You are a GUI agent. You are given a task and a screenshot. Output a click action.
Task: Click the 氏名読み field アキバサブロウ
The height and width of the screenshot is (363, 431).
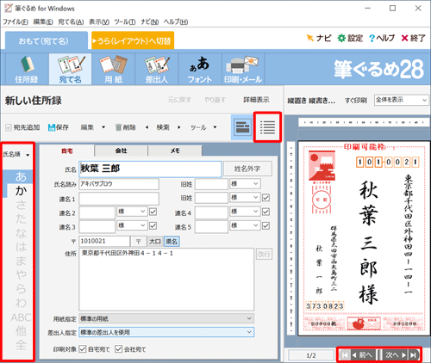click(x=119, y=184)
